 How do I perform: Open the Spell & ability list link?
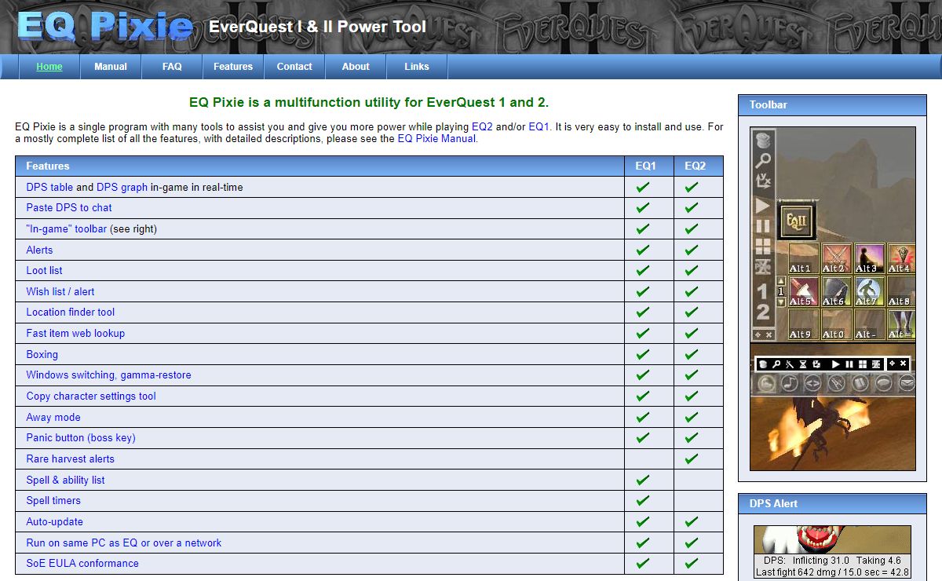65,480
